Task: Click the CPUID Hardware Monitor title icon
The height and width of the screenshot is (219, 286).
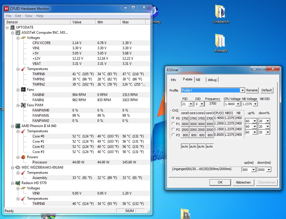Action: click(x=6, y=9)
